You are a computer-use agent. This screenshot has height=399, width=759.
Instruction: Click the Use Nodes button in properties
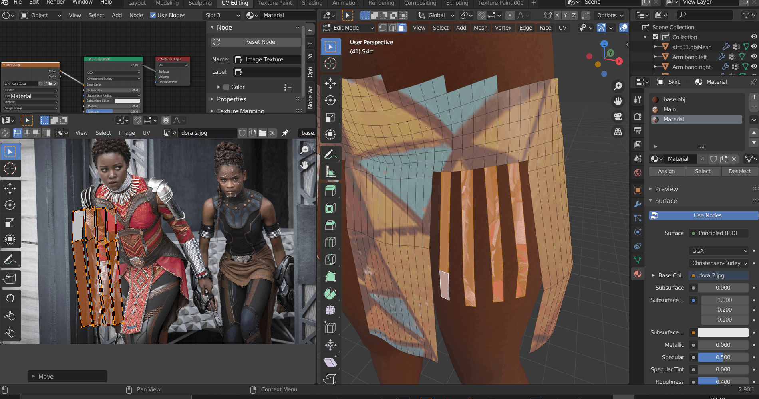pyautogui.click(x=703, y=215)
